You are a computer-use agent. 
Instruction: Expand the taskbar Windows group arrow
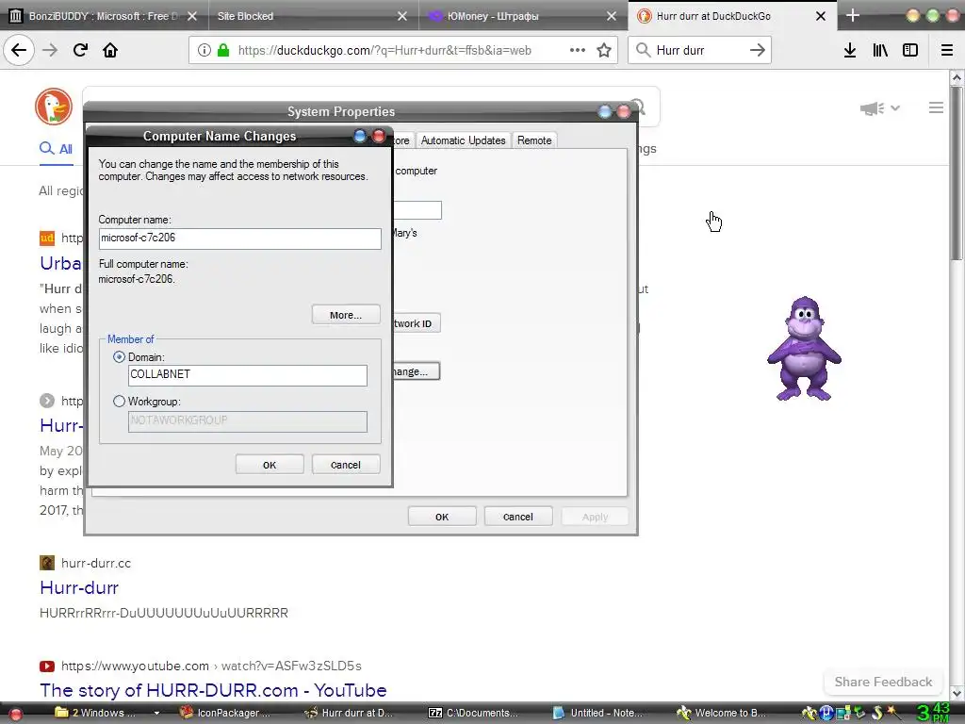(156, 713)
